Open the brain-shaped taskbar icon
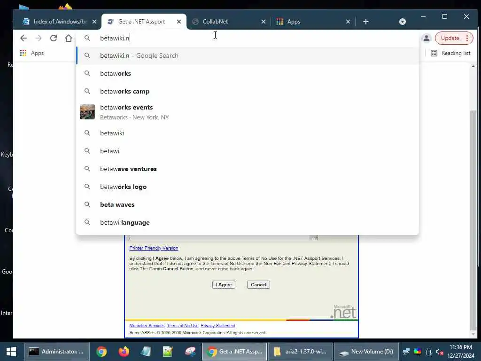Viewport: 481px width, 361px height. point(190,352)
